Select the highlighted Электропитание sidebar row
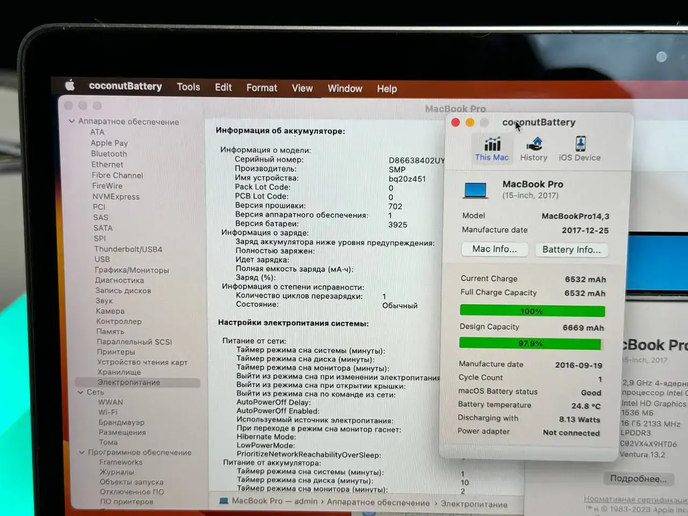Screen dimensions: 688x516 tap(138, 382)
